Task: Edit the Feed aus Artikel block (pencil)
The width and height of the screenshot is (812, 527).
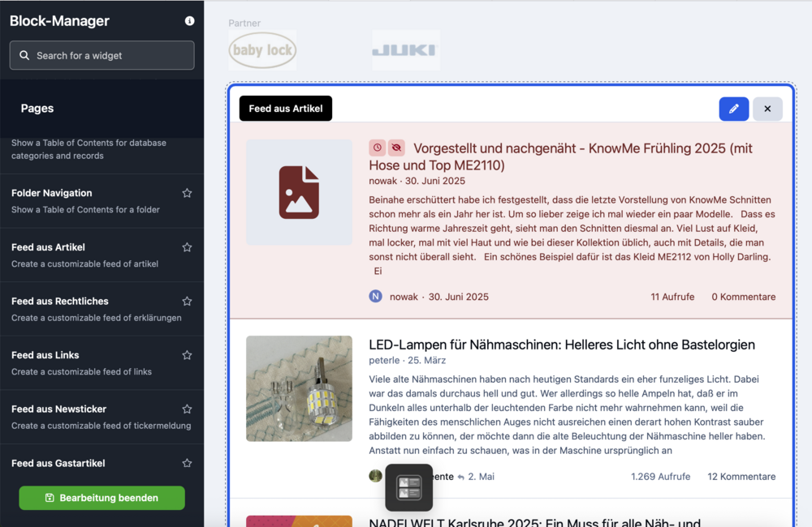Action: click(734, 109)
